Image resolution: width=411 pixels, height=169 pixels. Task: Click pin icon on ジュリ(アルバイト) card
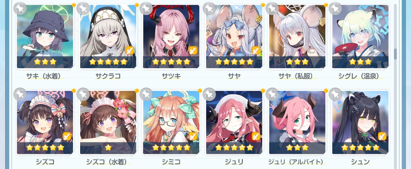click(x=272, y=94)
